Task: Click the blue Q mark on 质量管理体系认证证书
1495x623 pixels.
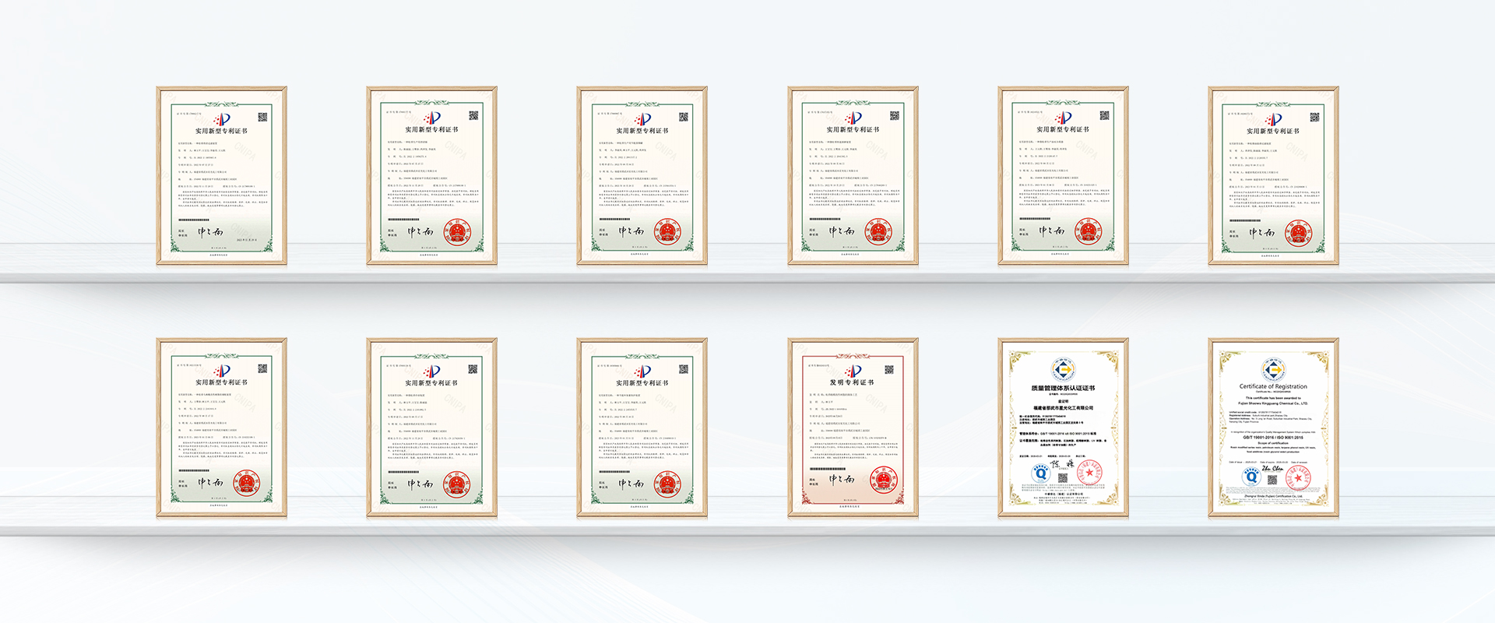Action: 1040,473
